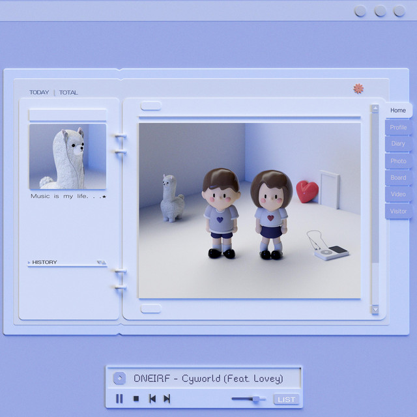Go to the Diary tab

point(398,144)
